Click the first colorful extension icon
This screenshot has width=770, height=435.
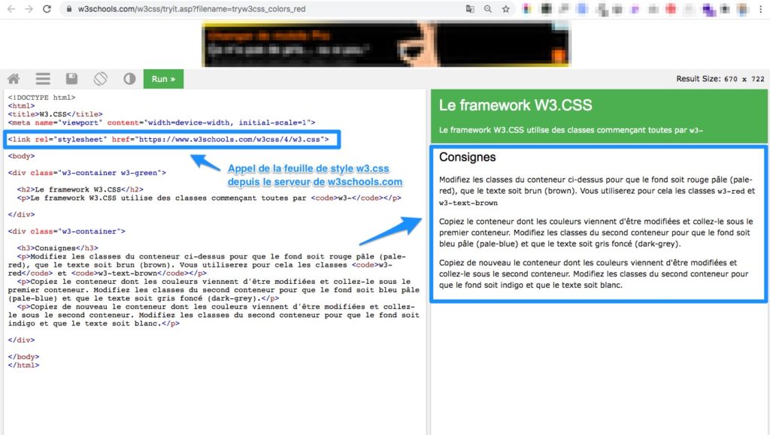coord(527,9)
